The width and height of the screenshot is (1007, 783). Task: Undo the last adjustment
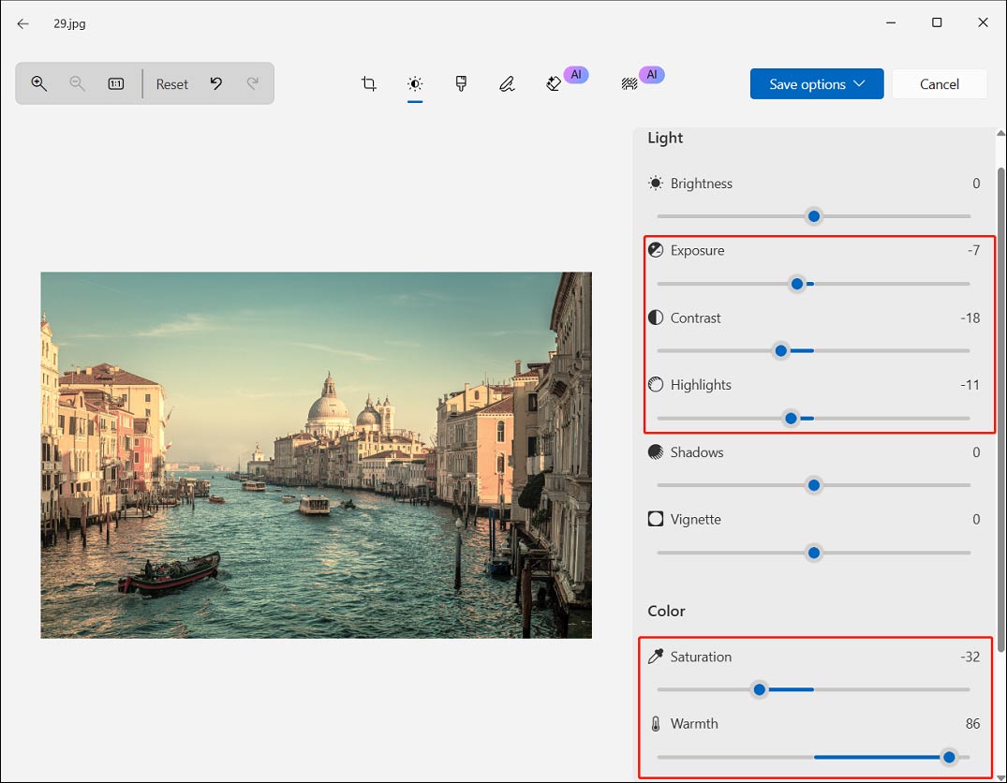(216, 83)
